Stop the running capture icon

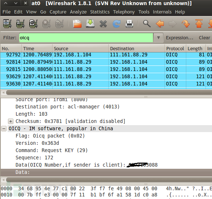(x=46, y=24)
